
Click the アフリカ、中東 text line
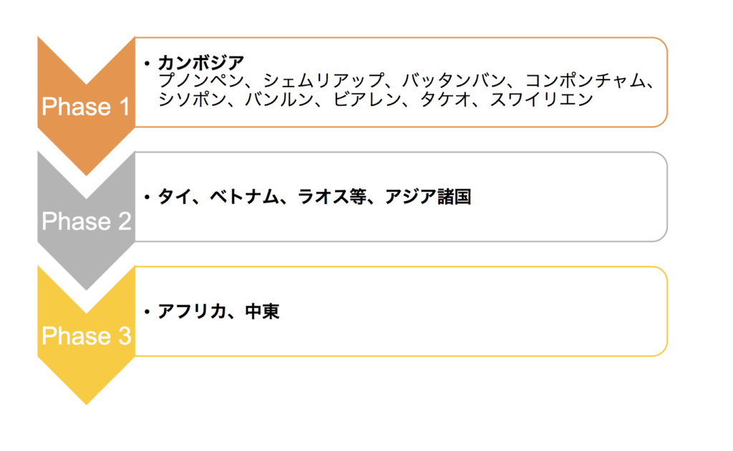tap(218, 311)
